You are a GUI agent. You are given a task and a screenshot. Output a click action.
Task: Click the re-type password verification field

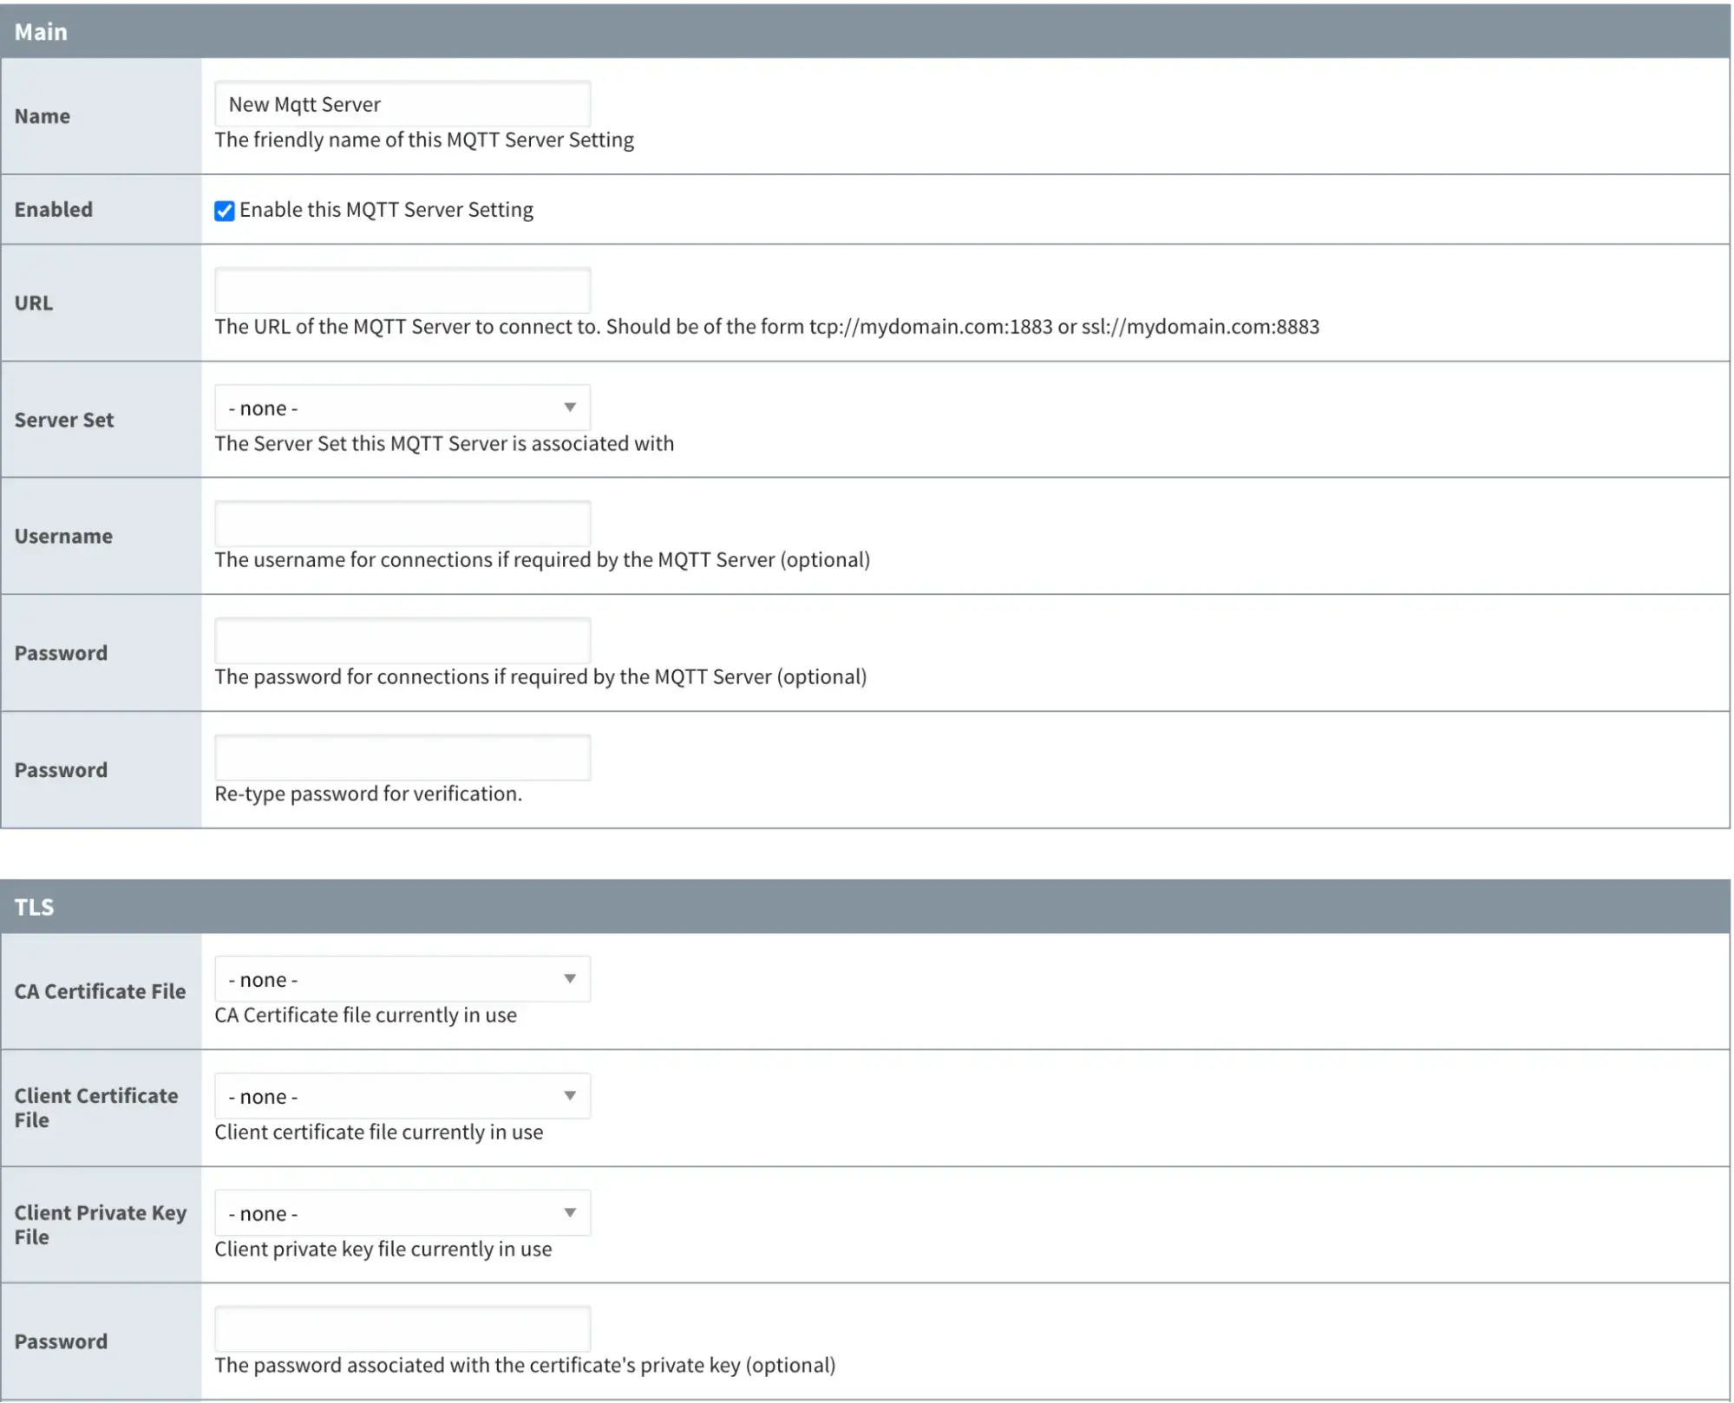[402, 758]
